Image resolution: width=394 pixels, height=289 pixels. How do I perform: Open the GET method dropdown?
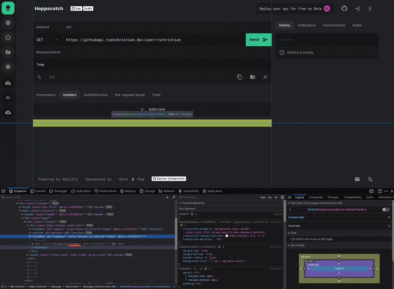(47, 40)
